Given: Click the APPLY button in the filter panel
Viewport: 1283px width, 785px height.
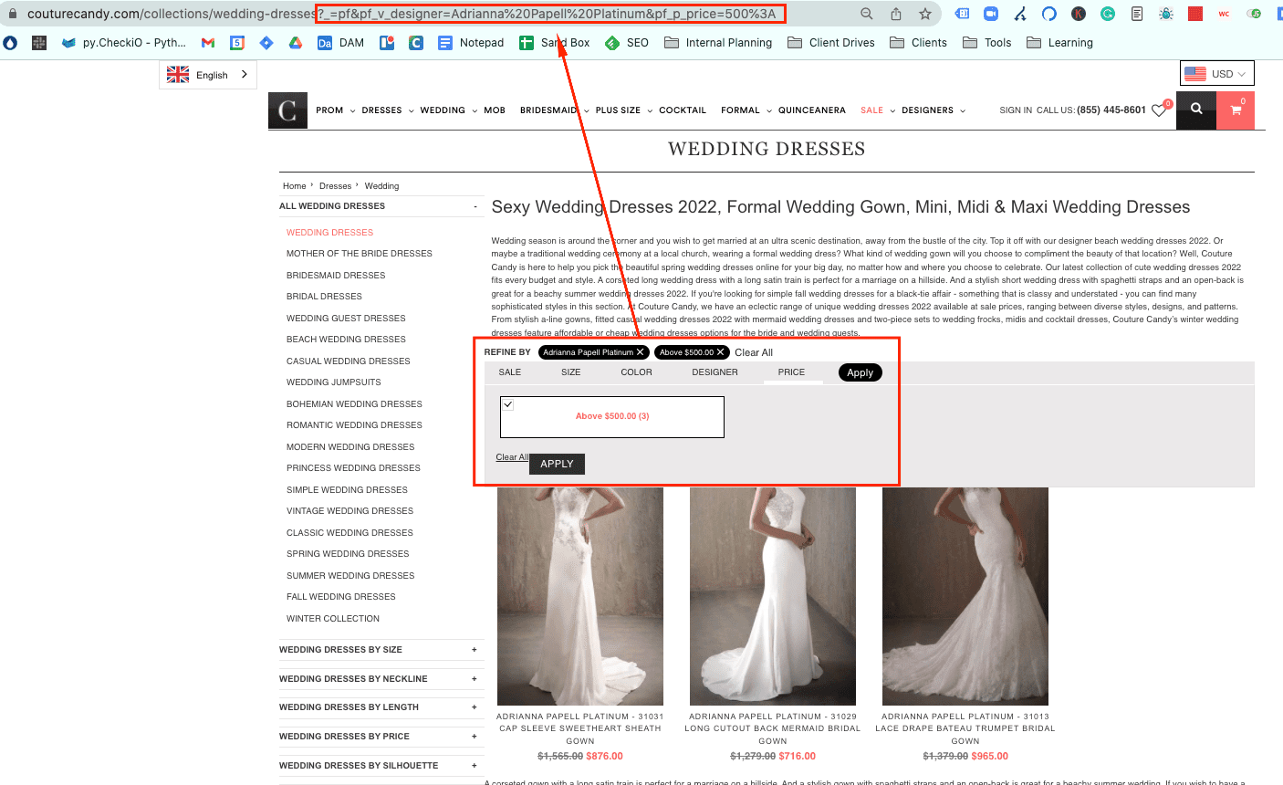Looking at the screenshot, I should point(557,464).
